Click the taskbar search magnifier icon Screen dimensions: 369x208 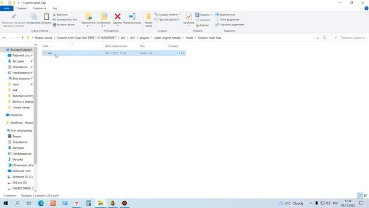tap(17, 203)
